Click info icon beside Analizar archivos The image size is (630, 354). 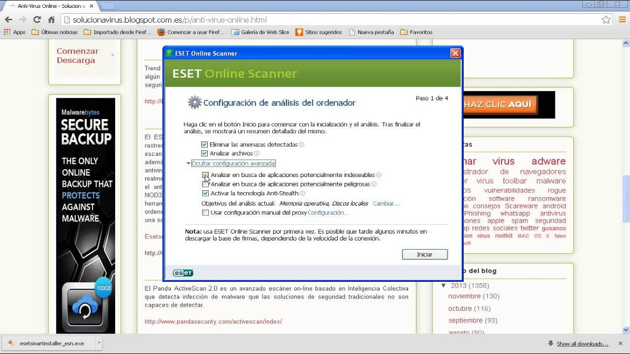256,153
